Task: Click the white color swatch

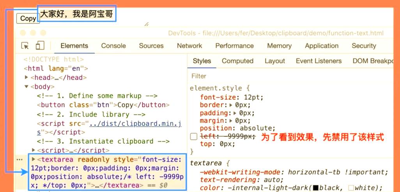Action: coord(351,188)
